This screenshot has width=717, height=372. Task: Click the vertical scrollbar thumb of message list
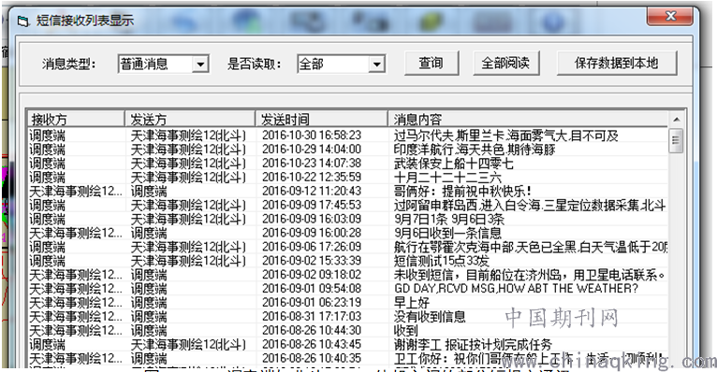click(676, 141)
